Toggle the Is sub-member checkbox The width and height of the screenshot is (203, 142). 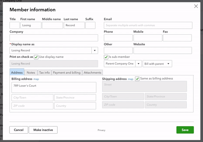pos(106,57)
